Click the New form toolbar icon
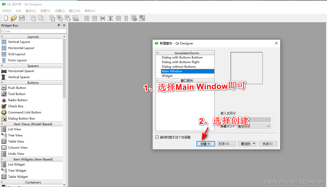 6,18
